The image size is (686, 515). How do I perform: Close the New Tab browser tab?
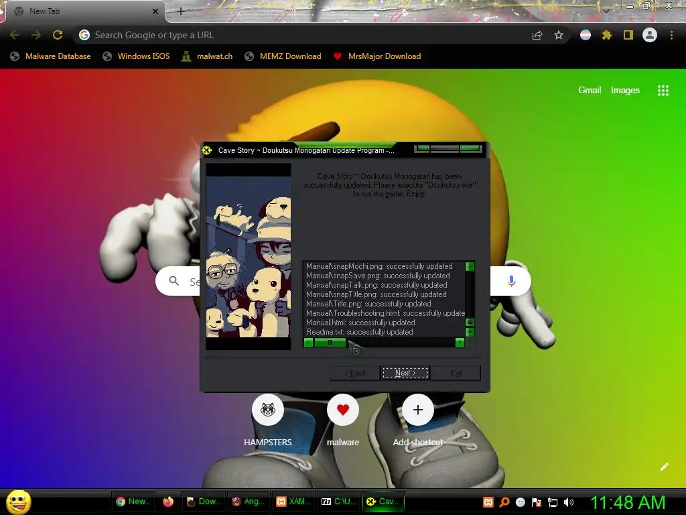coord(155,11)
